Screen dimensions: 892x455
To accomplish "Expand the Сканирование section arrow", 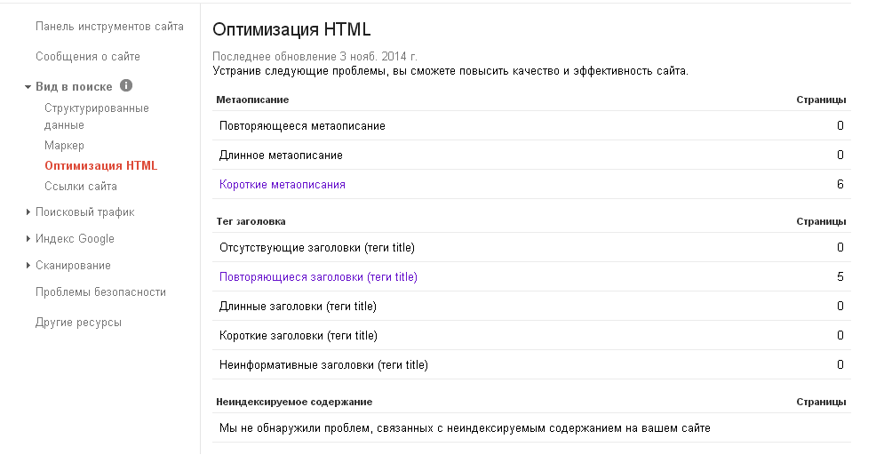I will point(28,266).
